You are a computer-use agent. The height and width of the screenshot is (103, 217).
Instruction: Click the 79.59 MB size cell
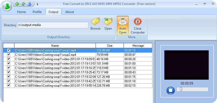coord(110,55)
